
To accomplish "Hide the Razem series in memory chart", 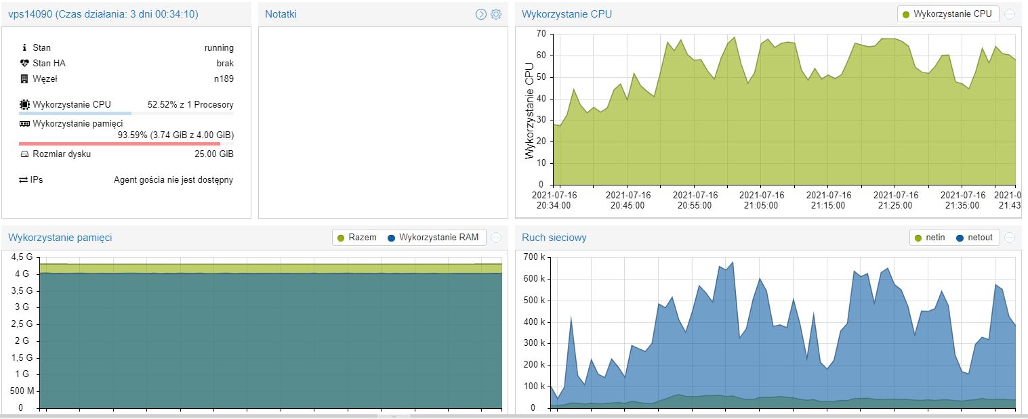I will click(357, 238).
